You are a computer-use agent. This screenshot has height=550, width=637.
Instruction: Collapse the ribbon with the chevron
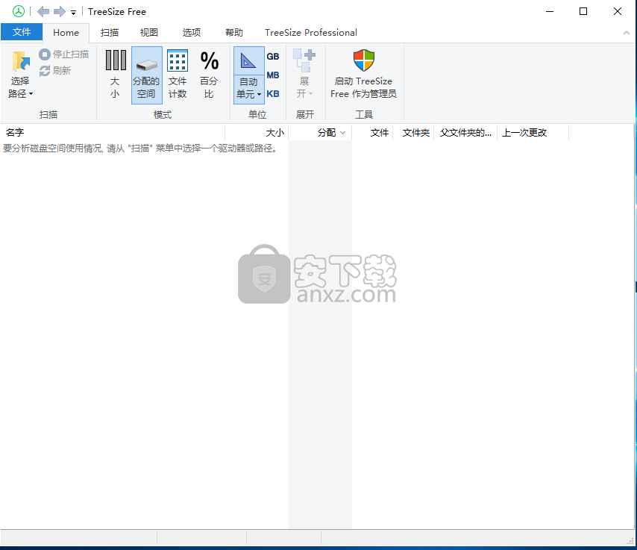click(x=626, y=33)
